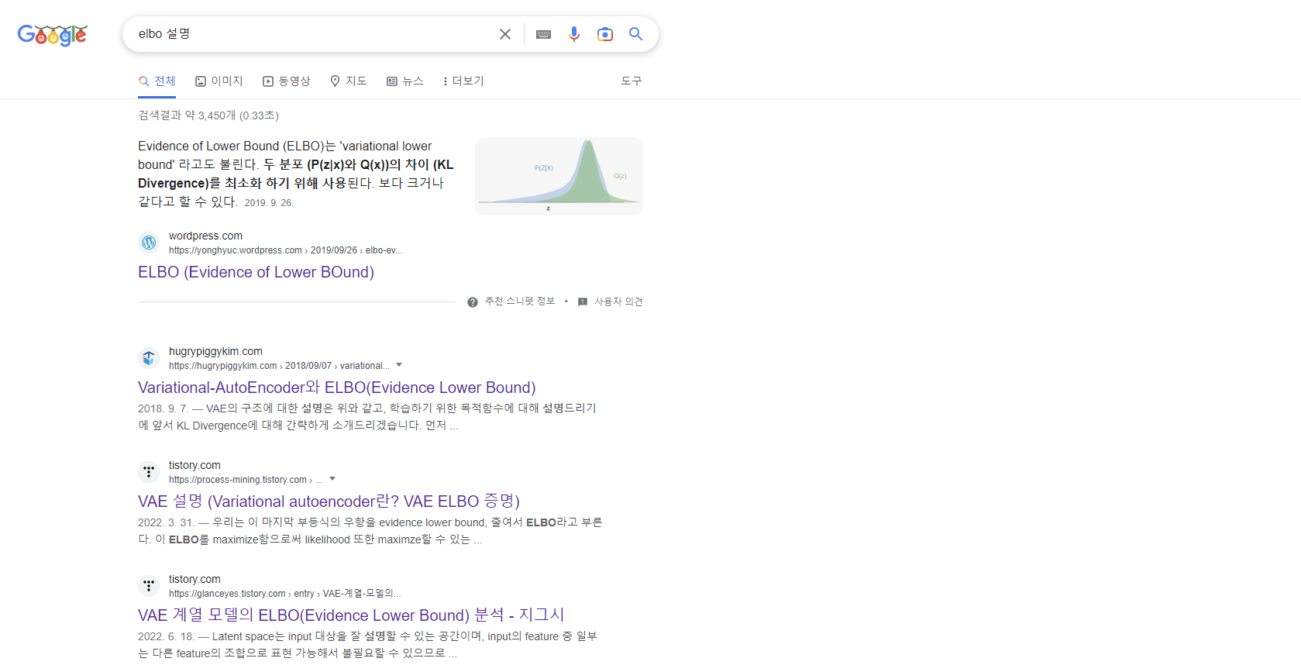This screenshot has height=672, width=1301.
Task: Open 'Variational-AutoEncoder와 ELBO' result
Action: point(337,388)
